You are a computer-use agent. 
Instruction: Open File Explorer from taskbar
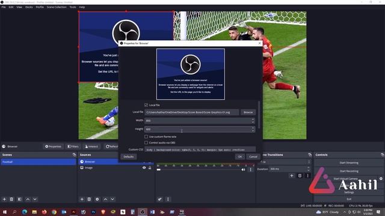34,212
